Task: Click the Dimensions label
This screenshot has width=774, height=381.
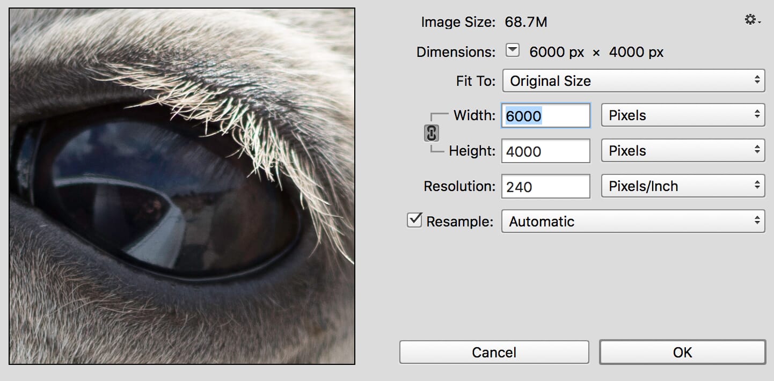Action: pos(456,52)
